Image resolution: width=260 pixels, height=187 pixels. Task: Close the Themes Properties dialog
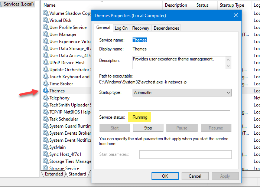tap(236, 16)
